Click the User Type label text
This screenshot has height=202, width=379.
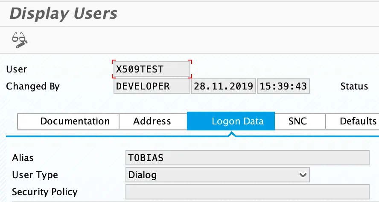pyautogui.click(x=35, y=175)
